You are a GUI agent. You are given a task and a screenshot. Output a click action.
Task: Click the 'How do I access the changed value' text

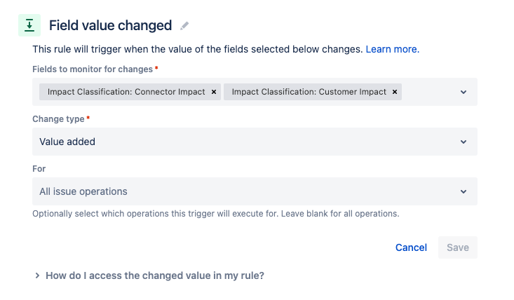[155, 275]
